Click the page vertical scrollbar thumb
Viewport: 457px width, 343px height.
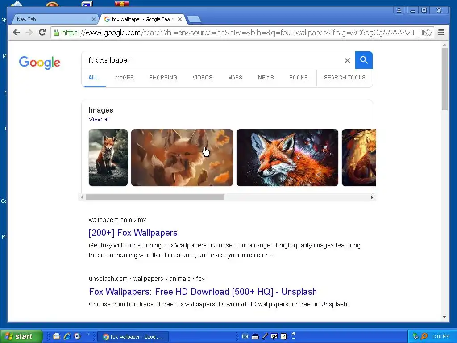click(445, 79)
